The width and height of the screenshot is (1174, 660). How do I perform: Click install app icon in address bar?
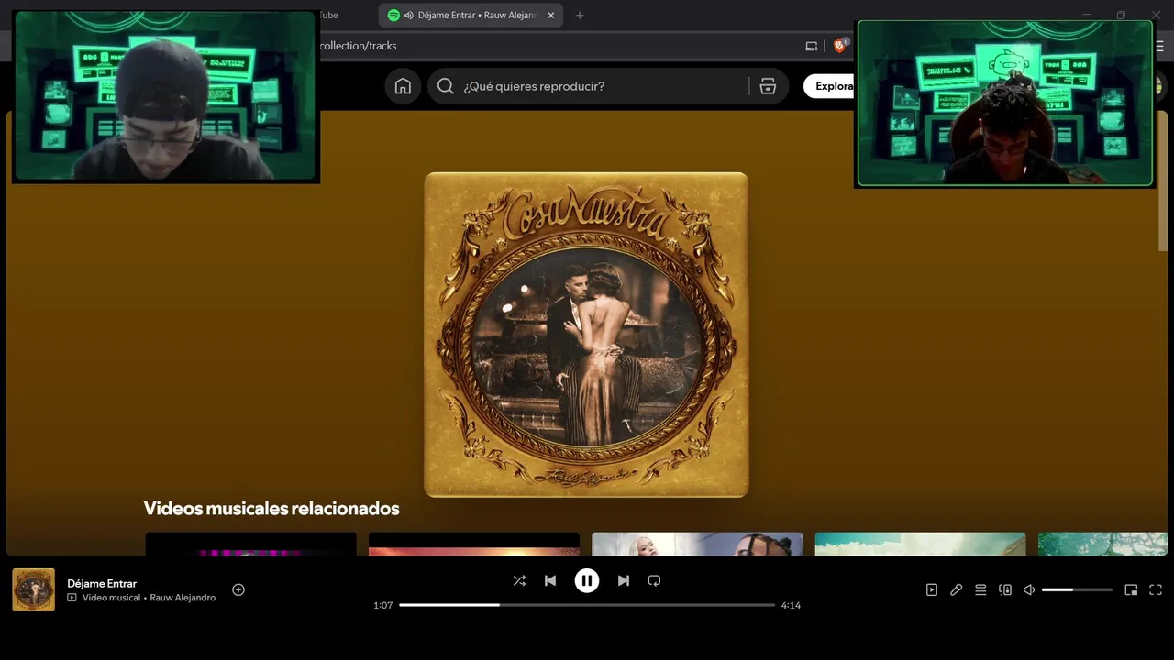812,46
